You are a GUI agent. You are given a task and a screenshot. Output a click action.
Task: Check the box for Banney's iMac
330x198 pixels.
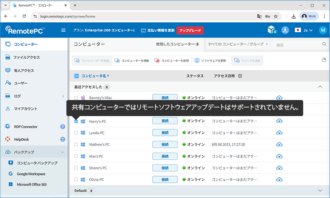coord(76,98)
